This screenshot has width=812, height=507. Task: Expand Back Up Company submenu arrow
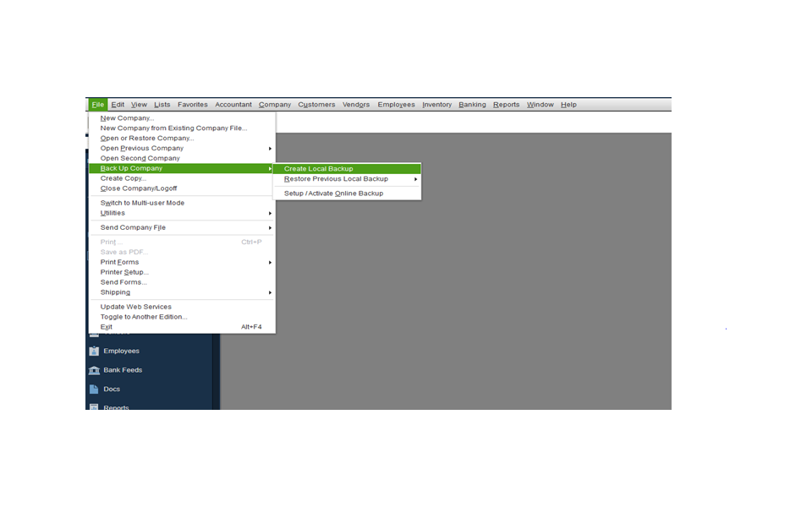click(270, 169)
